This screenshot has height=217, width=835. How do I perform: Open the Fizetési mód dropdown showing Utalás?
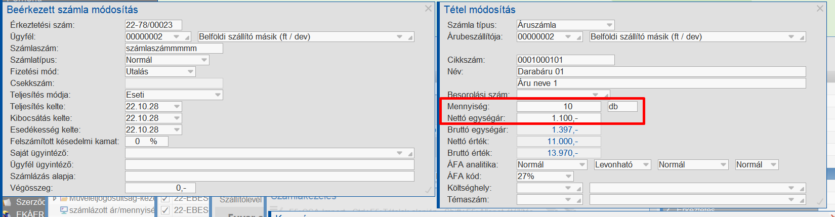(x=191, y=72)
